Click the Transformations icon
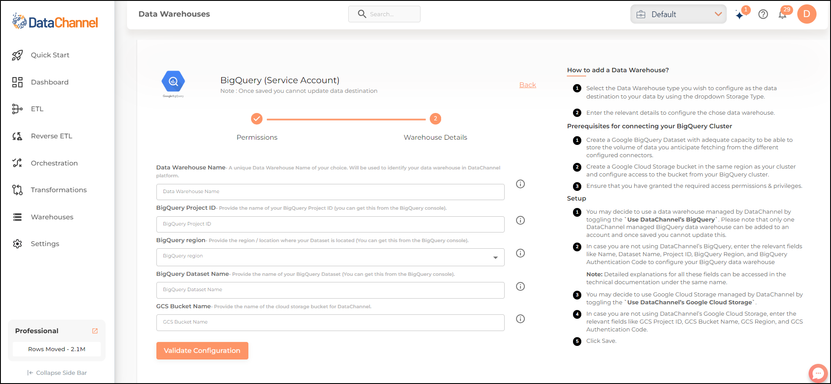The height and width of the screenshot is (384, 831). (x=17, y=190)
